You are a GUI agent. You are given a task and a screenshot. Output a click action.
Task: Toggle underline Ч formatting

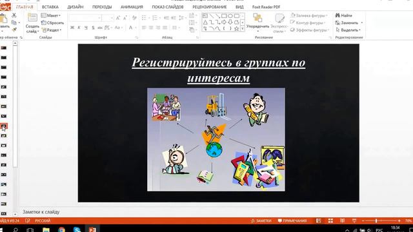pyautogui.click(x=86, y=28)
